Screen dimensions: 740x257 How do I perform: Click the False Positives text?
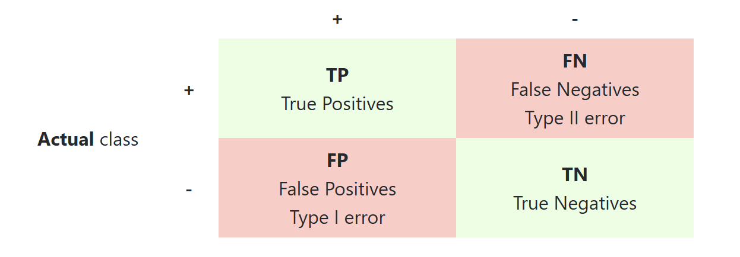[337, 189]
